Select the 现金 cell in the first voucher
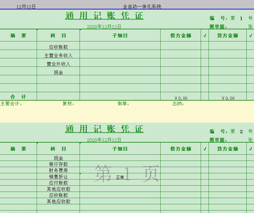 [58, 72]
